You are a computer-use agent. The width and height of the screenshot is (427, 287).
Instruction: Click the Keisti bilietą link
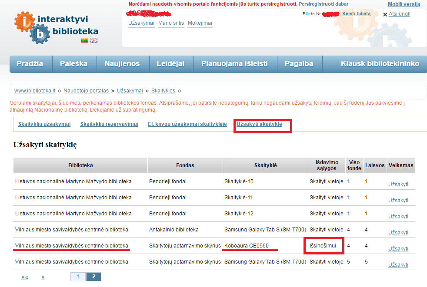click(356, 13)
